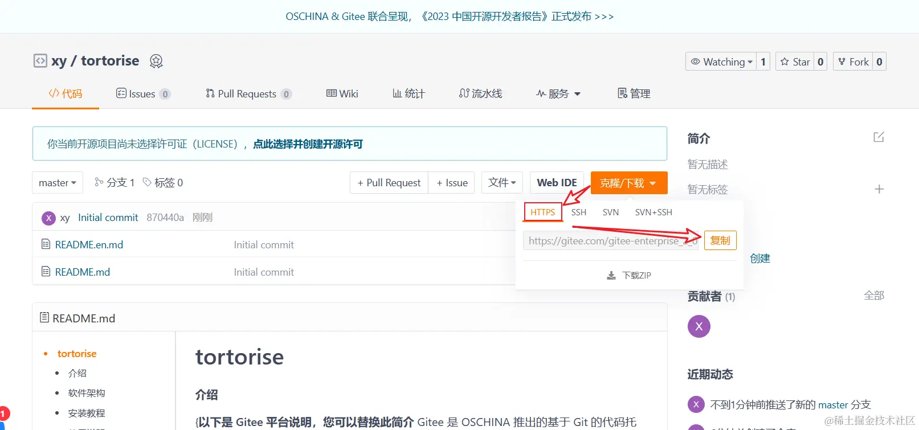This screenshot has width=919, height=430.
Task: Click 全部 next to 贡献者
Action: click(x=874, y=296)
